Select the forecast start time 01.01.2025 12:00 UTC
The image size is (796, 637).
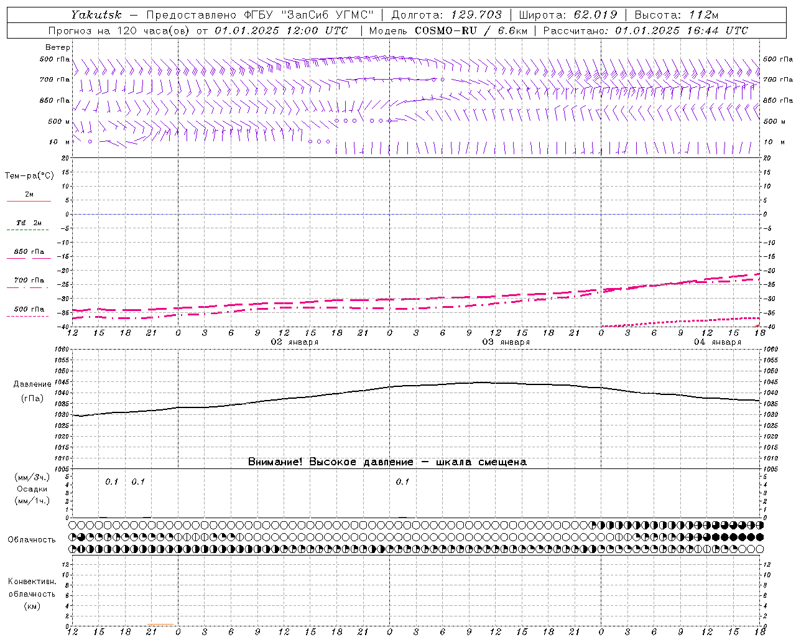coord(281,30)
